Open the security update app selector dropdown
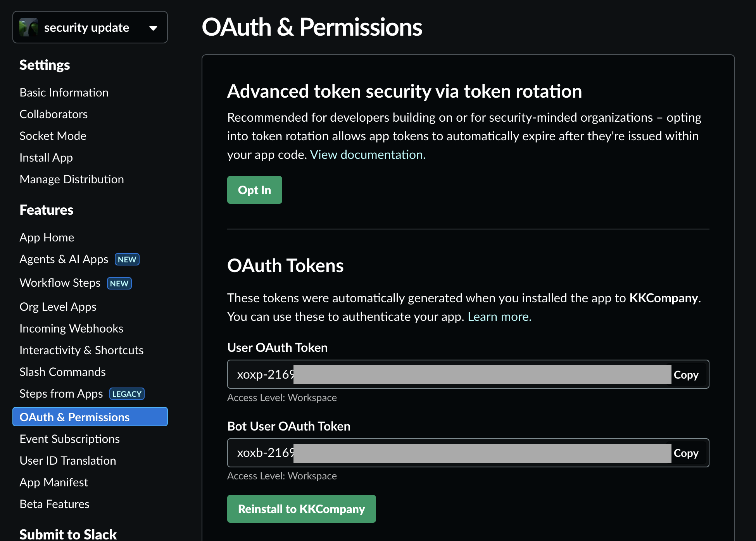 click(x=90, y=27)
